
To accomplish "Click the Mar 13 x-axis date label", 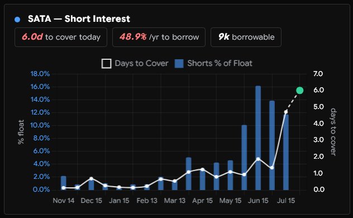I will click(175, 201).
